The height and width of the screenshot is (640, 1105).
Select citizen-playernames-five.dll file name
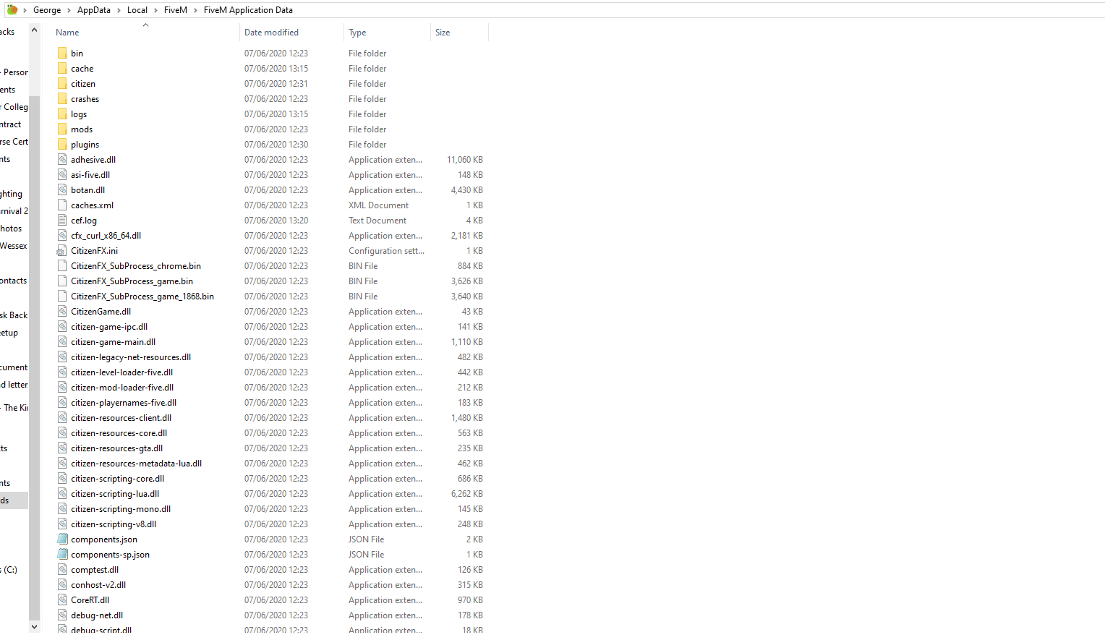tap(124, 402)
